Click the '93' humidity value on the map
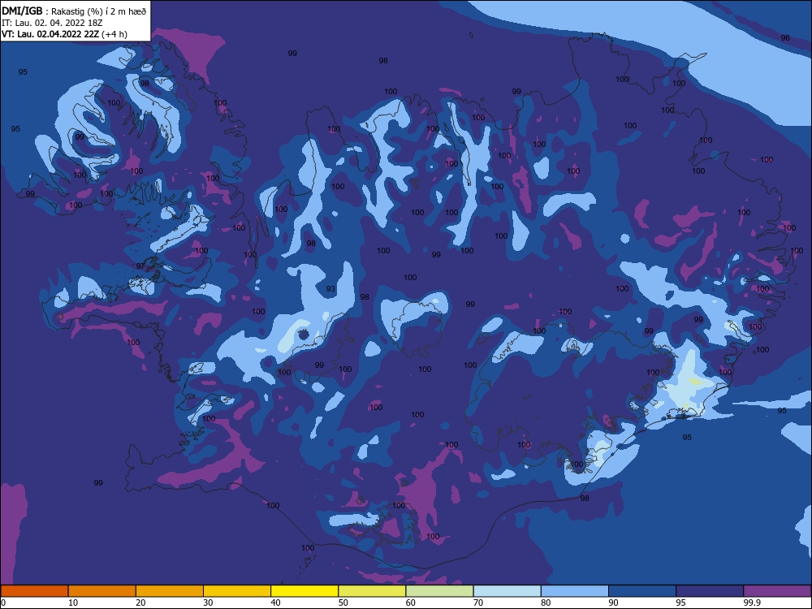Viewport: 812px width, 609px height. tap(330, 289)
